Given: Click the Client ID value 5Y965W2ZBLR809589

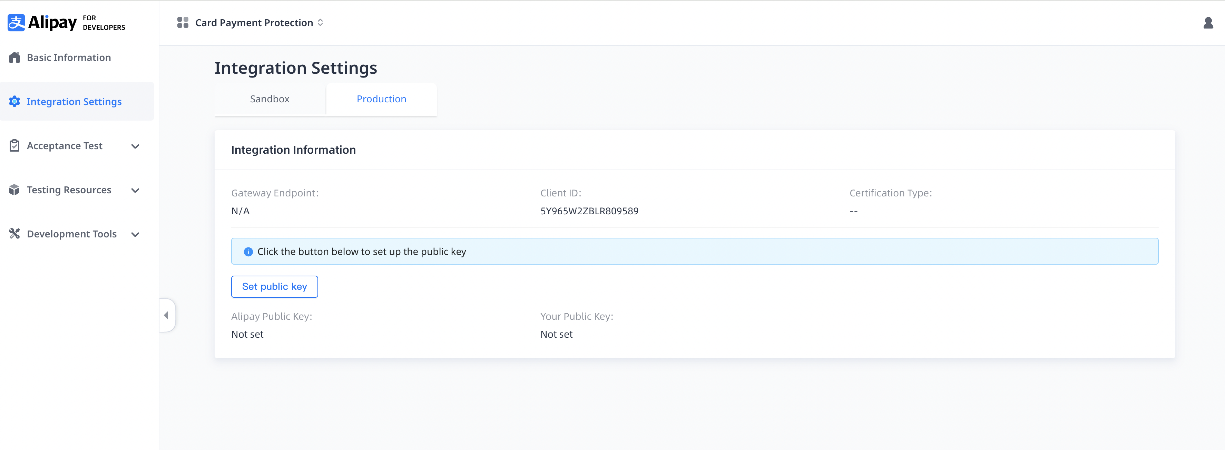Looking at the screenshot, I should pyautogui.click(x=589, y=211).
